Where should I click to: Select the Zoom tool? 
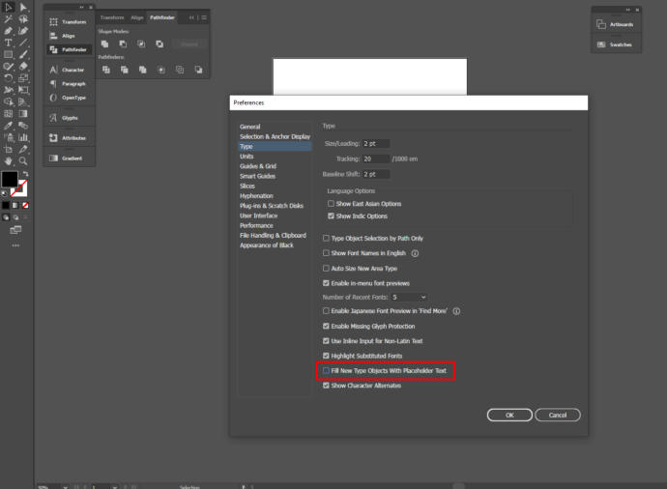[x=23, y=161]
